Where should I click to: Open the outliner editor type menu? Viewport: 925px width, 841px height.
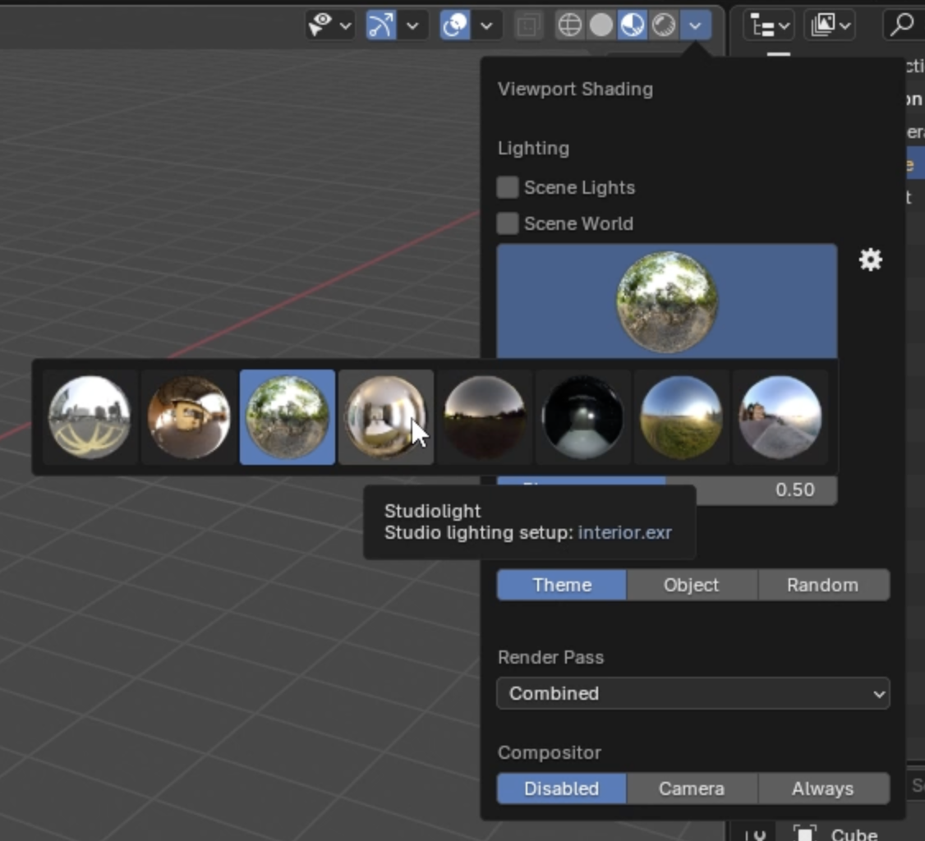point(770,25)
